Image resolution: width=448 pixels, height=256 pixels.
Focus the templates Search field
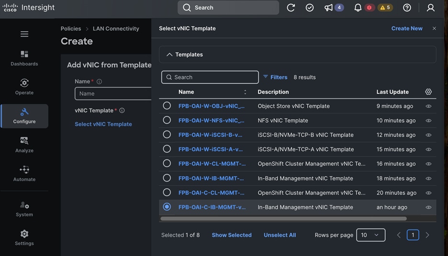click(210, 77)
